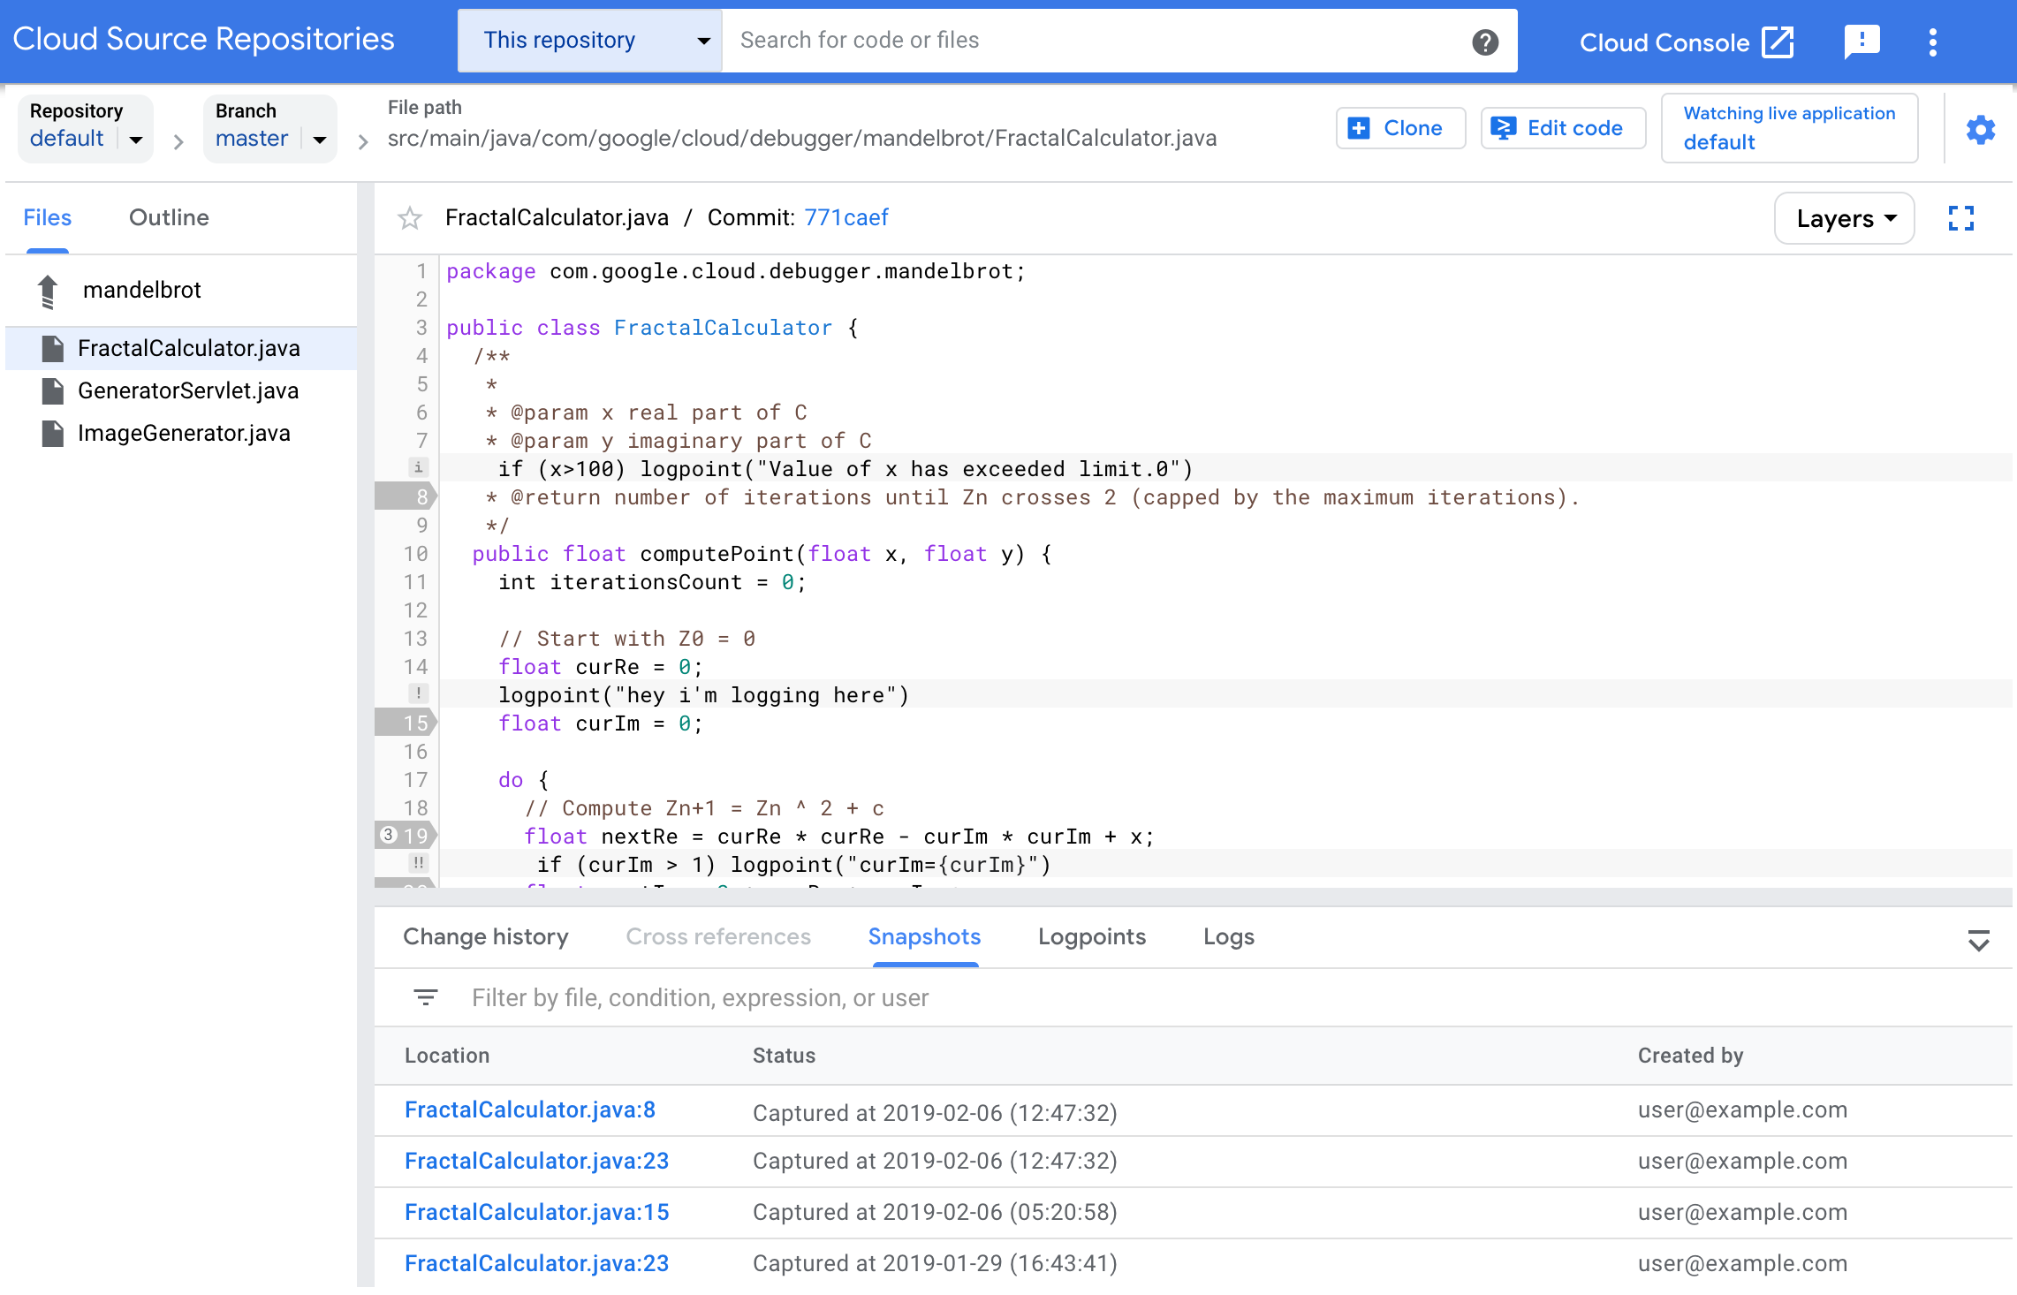Open snapshot FractalCalculator.java:8
The width and height of the screenshot is (2017, 1295).
click(530, 1110)
